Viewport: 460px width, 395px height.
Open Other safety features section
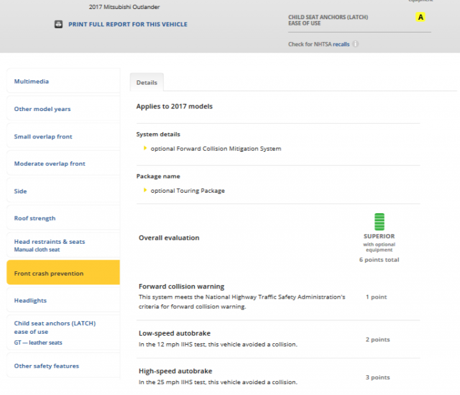(63, 366)
